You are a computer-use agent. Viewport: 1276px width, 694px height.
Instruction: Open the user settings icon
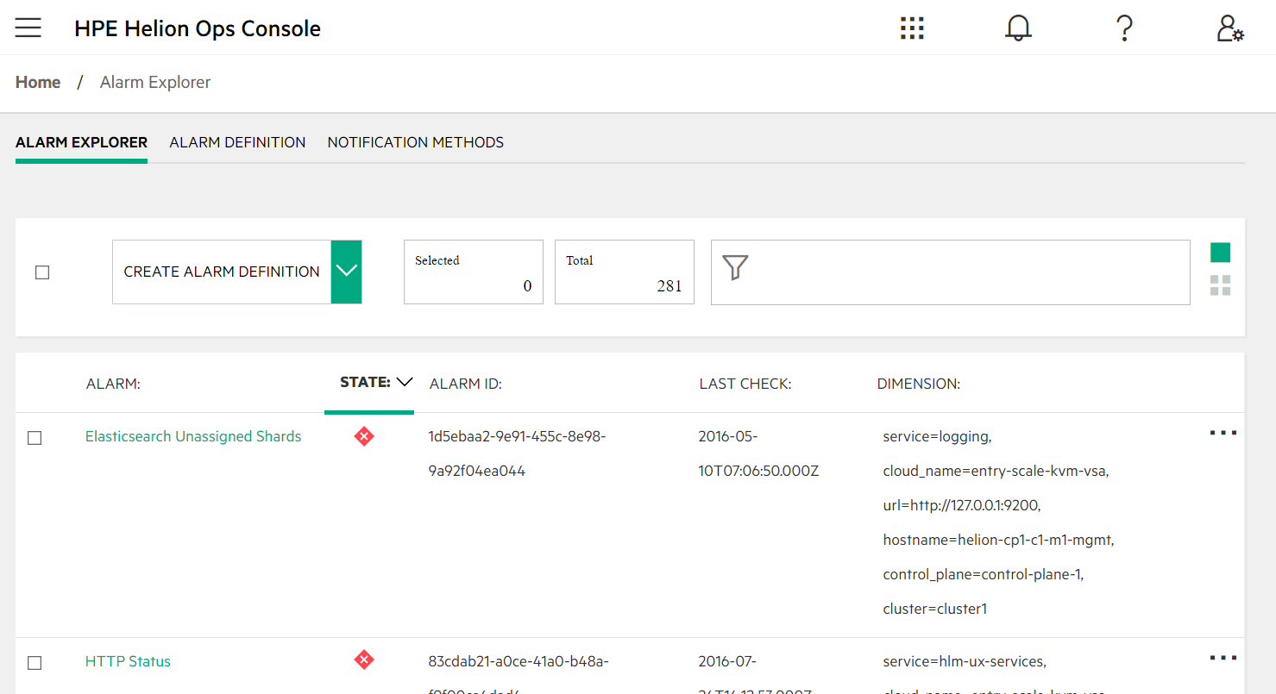(1230, 28)
